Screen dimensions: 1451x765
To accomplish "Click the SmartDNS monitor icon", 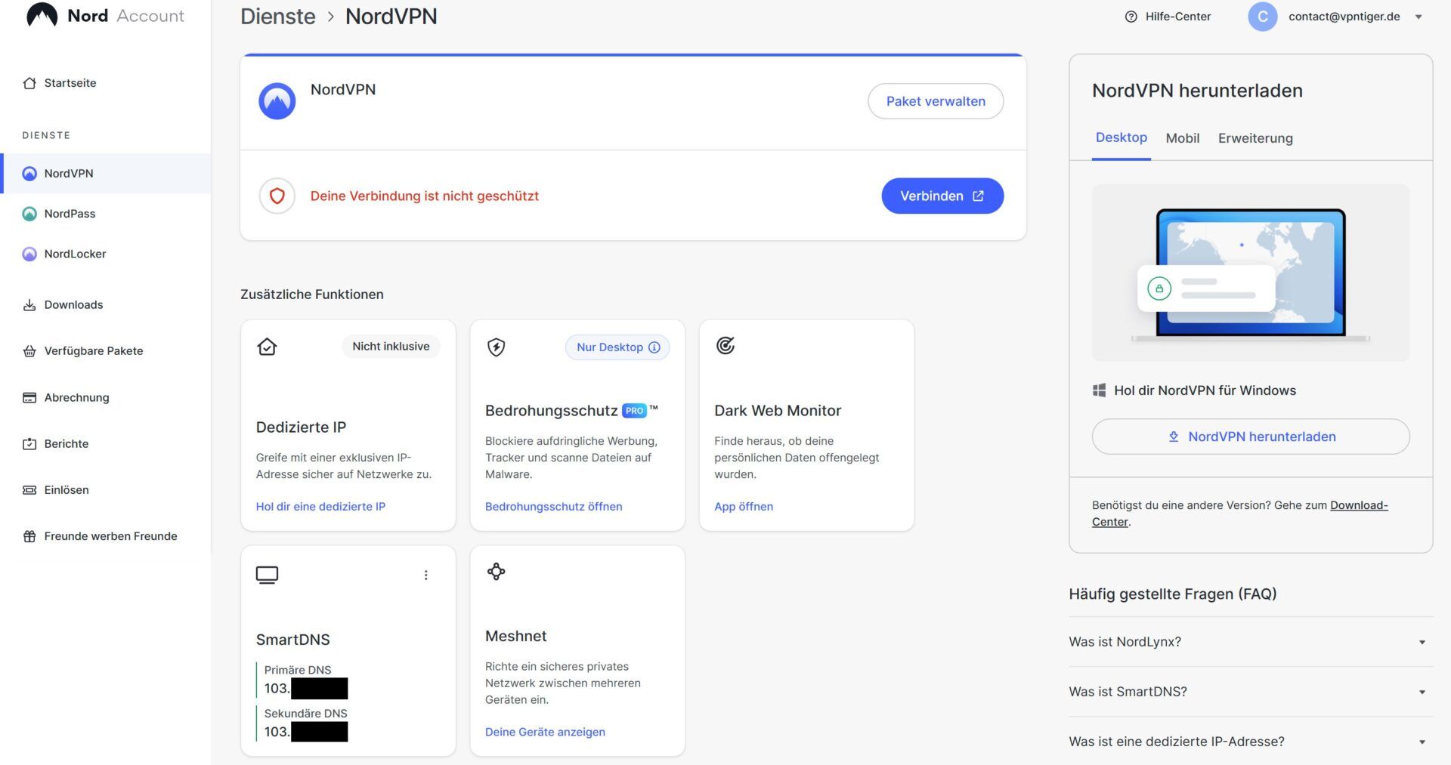I will tap(267, 575).
